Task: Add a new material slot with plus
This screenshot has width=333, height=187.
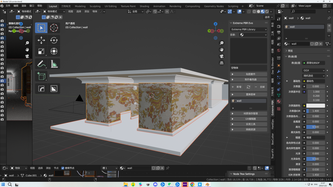Action: (329, 26)
